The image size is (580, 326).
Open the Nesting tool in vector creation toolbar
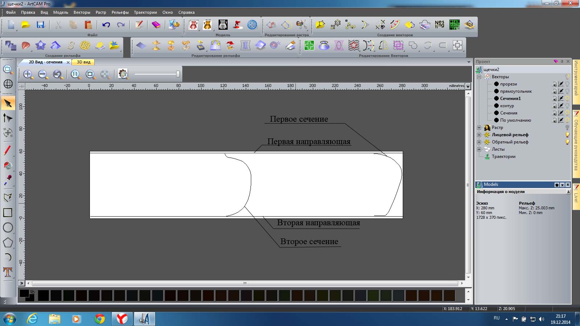(440, 25)
